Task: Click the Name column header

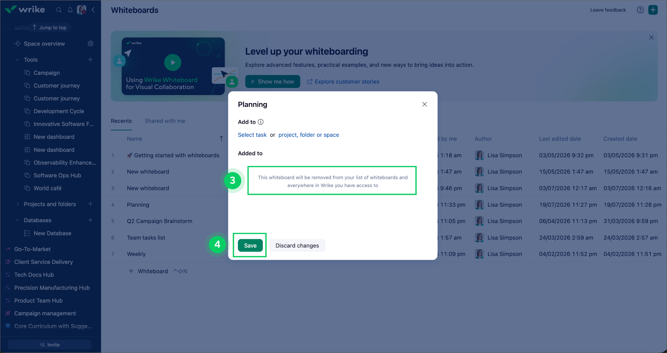Action: pyautogui.click(x=135, y=139)
